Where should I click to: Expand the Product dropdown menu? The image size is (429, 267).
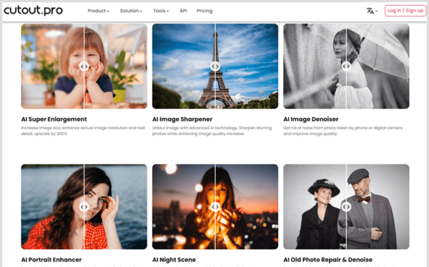point(98,11)
